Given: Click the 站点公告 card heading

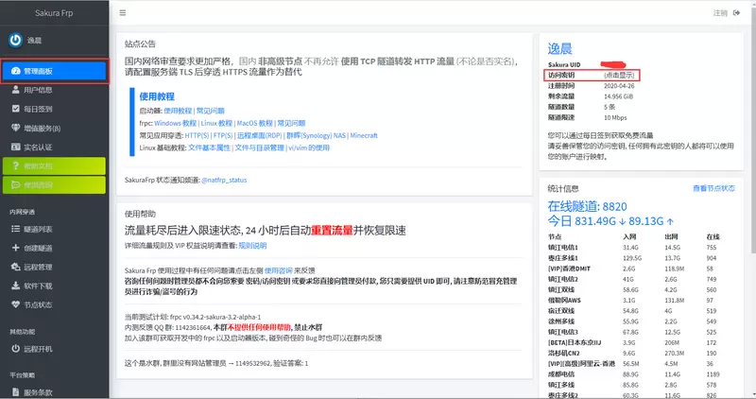Looking at the screenshot, I should click(140, 43).
